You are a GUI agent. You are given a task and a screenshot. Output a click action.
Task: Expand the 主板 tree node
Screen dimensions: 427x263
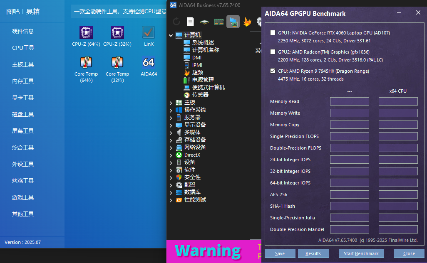pos(171,103)
